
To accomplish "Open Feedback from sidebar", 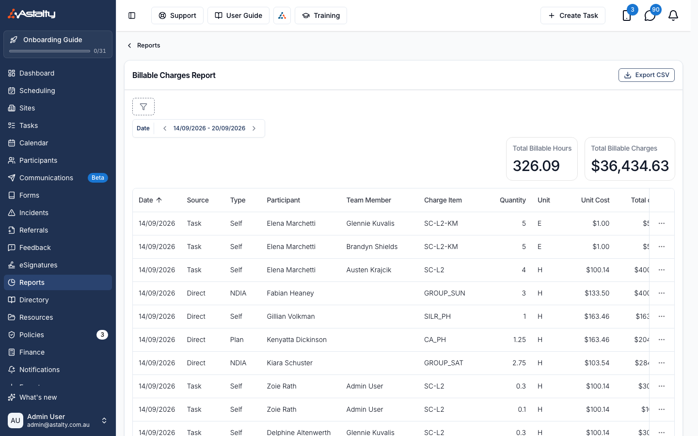I will [58, 248].
